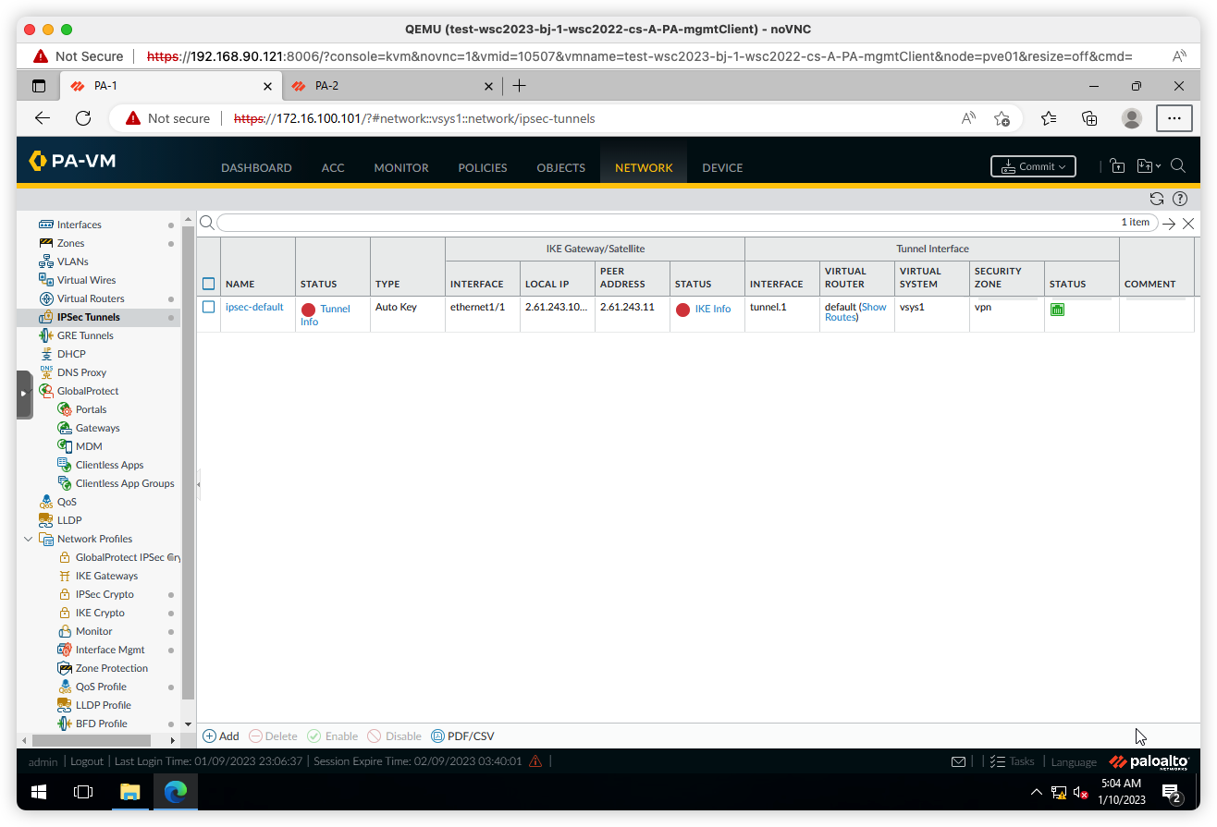Open the Language footer option

tap(1074, 761)
